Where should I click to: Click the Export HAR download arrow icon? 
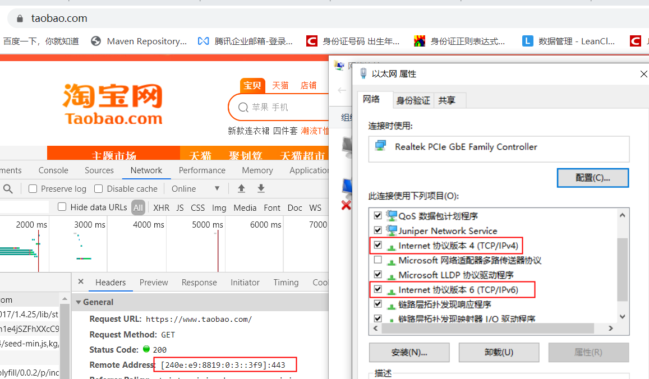(x=261, y=189)
